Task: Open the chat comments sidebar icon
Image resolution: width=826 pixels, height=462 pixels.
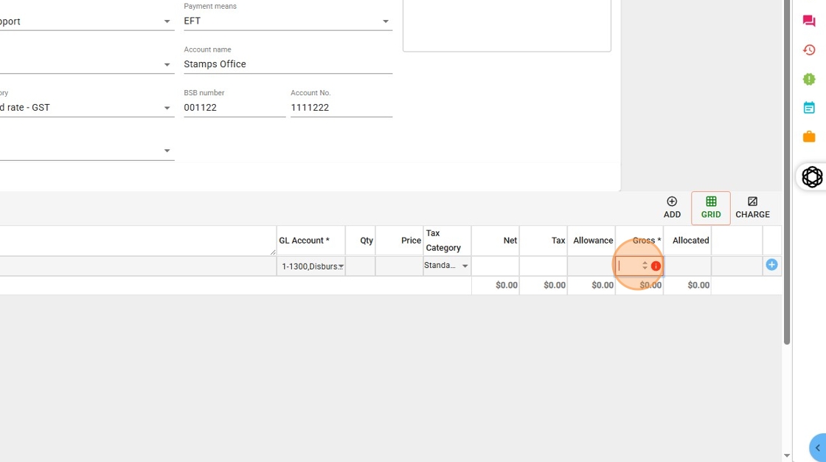Action: pyautogui.click(x=809, y=21)
